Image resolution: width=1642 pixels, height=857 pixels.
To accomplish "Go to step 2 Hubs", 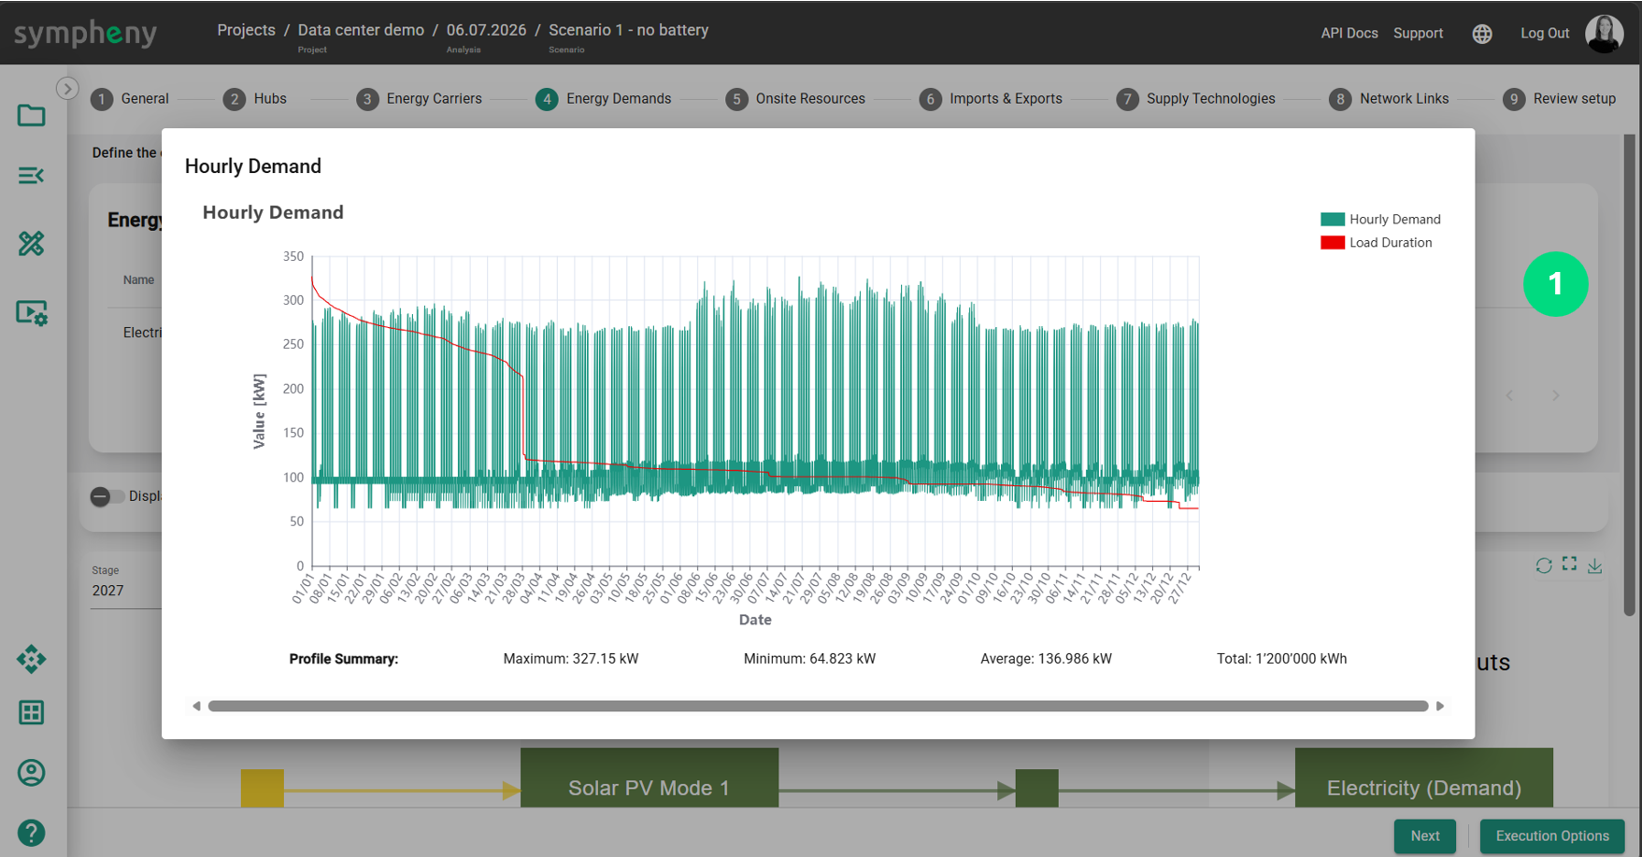I will tap(255, 99).
